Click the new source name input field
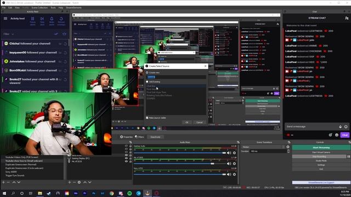Screen dimensions: 351x197 coord(176,77)
